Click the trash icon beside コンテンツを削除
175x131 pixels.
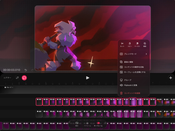click(x=121, y=93)
